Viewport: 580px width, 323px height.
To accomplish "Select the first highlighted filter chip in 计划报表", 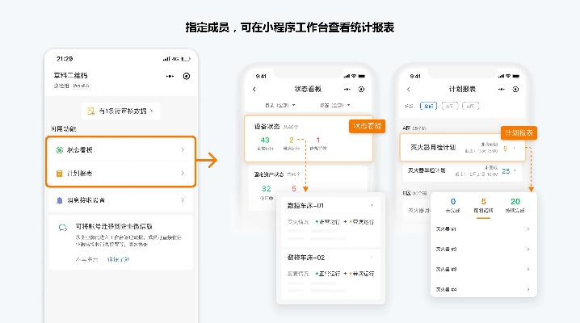I will pos(428,106).
